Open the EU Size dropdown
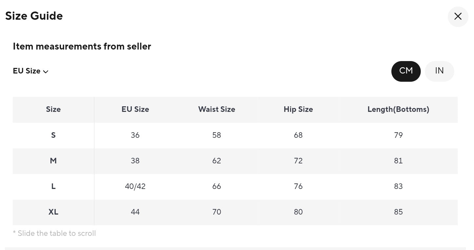 27,71
